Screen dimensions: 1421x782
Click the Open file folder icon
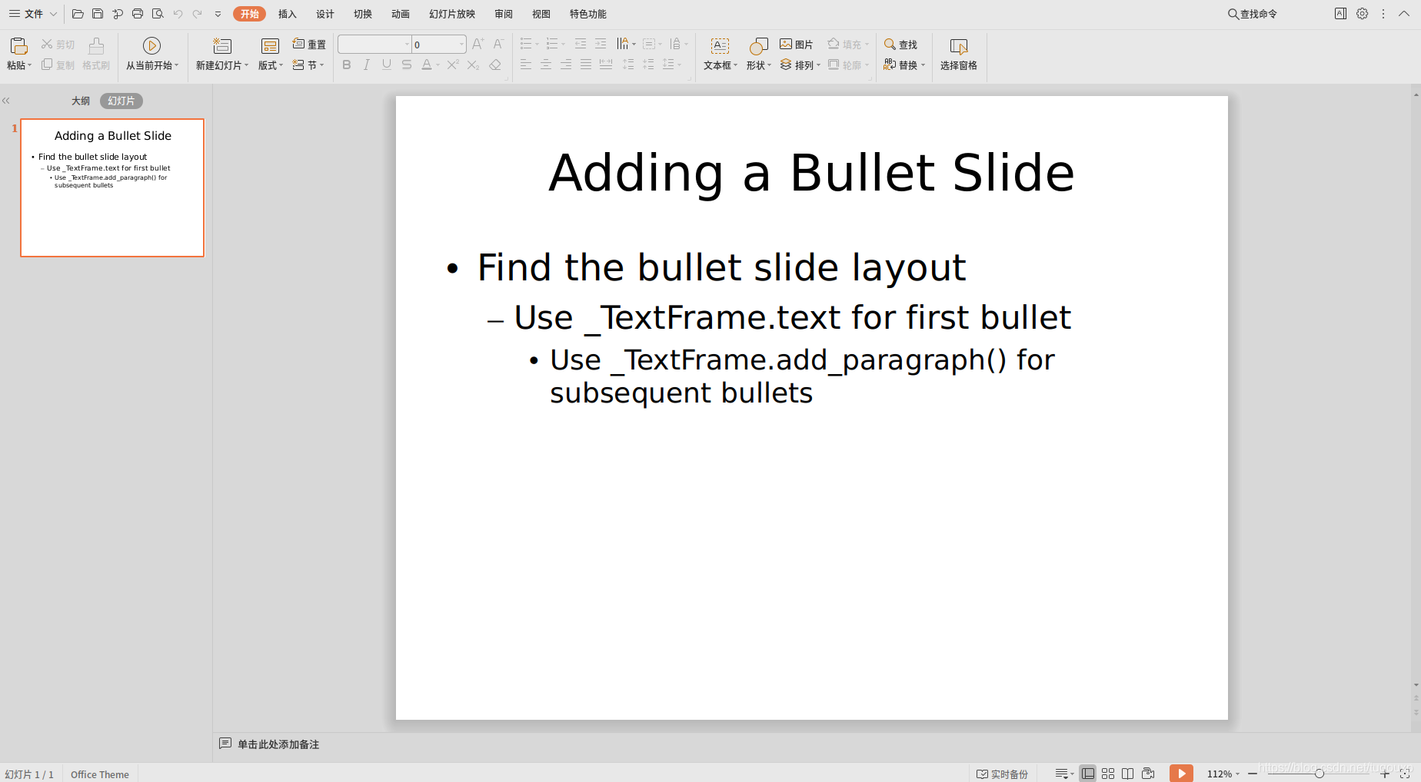tap(78, 14)
